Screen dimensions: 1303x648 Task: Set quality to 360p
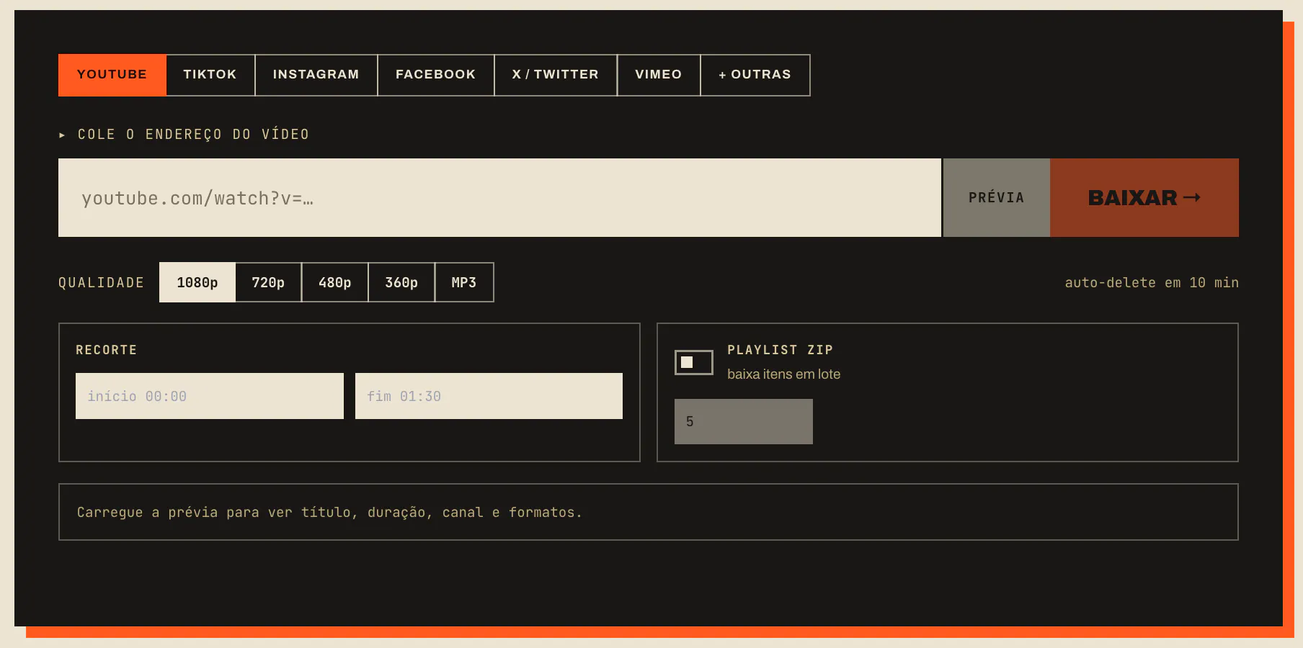coord(401,282)
